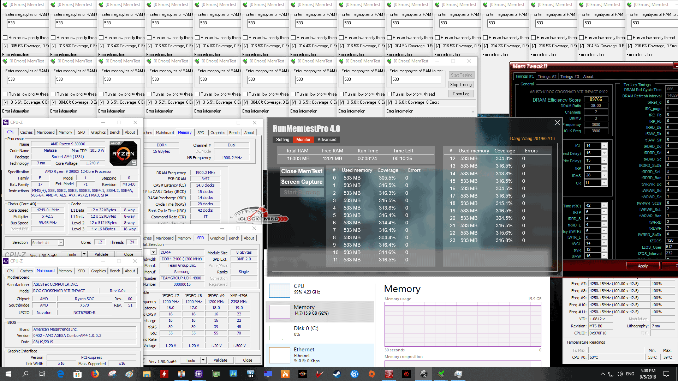
Task: Switch to Timings #3 tab in Mem TweakIt
Action: 569,77
